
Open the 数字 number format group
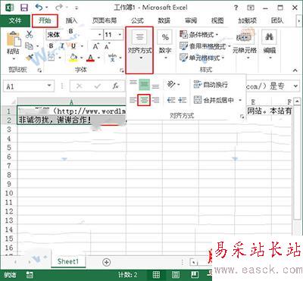click(x=165, y=45)
